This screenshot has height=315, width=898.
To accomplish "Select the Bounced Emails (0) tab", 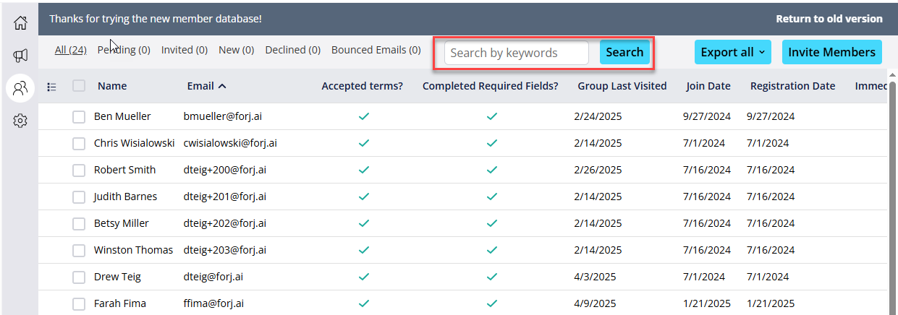I will 376,50.
